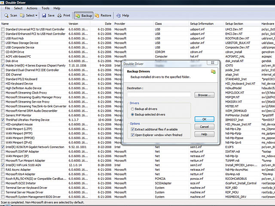Click inside the Destination text field
This screenshot has height=206, width=275.
pos(159,95)
